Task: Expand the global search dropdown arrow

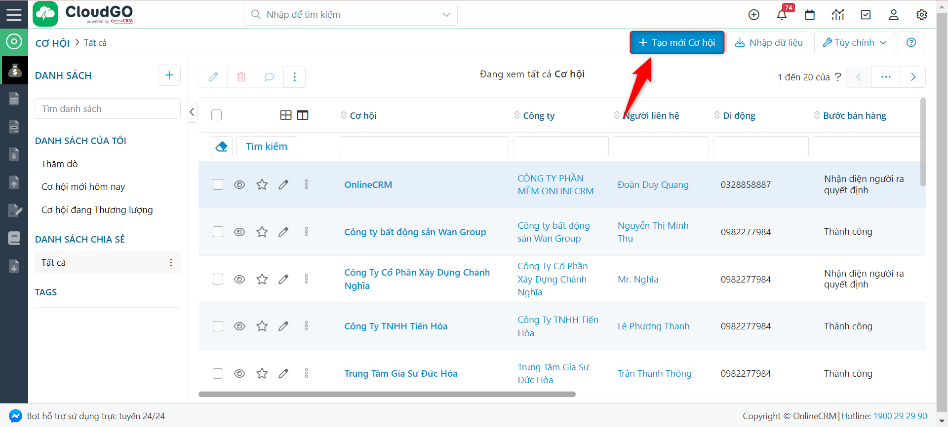Action: [x=446, y=15]
